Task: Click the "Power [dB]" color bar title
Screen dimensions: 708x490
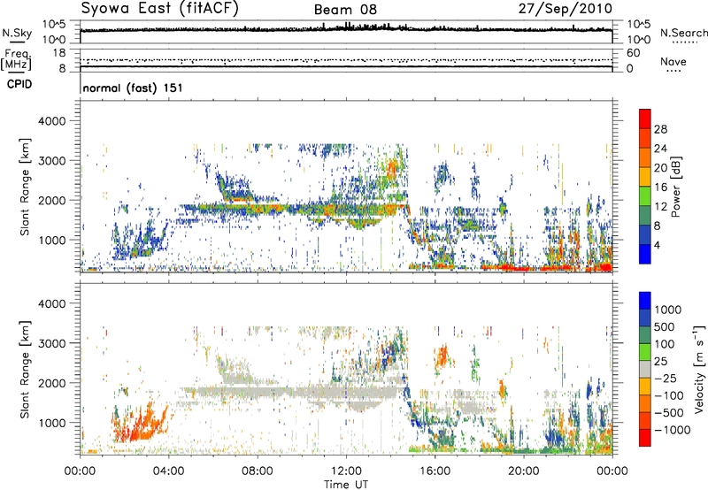Action: [x=675, y=187]
